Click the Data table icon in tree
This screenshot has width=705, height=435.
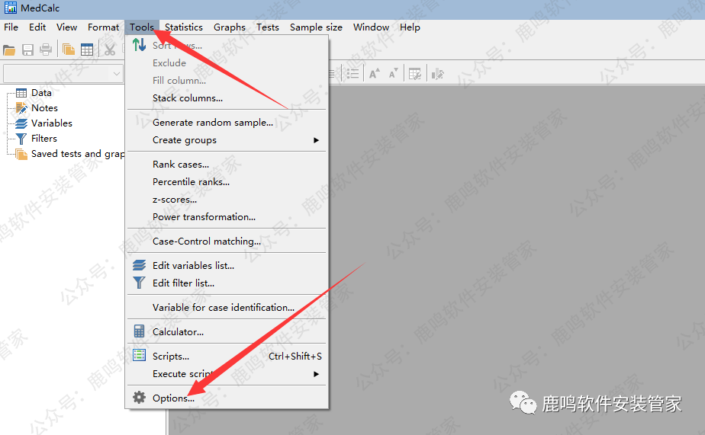[21, 93]
